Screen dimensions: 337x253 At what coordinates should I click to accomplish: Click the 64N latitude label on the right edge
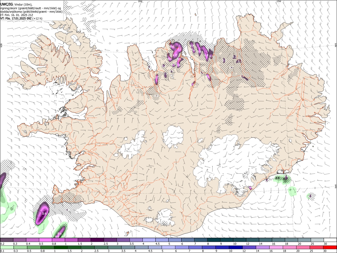336,186
